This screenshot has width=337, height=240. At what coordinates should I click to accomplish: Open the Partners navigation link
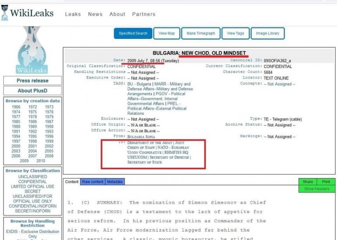[x=144, y=14]
